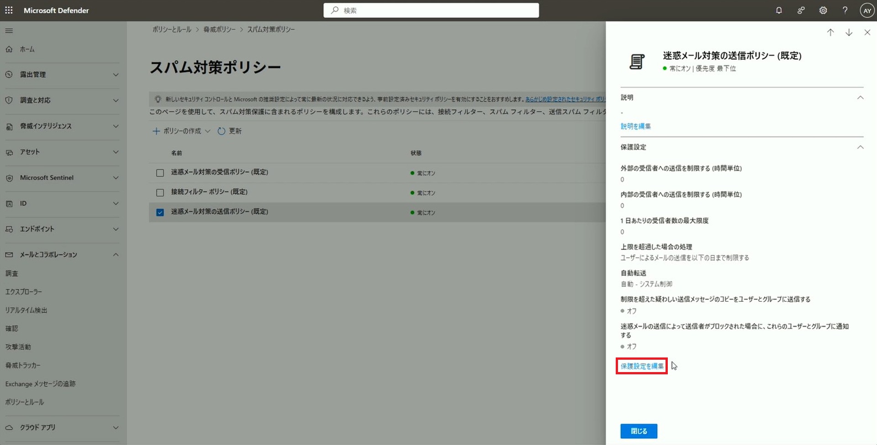Go to next item with down arrow
The width and height of the screenshot is (877, 445).
point(849,32)
